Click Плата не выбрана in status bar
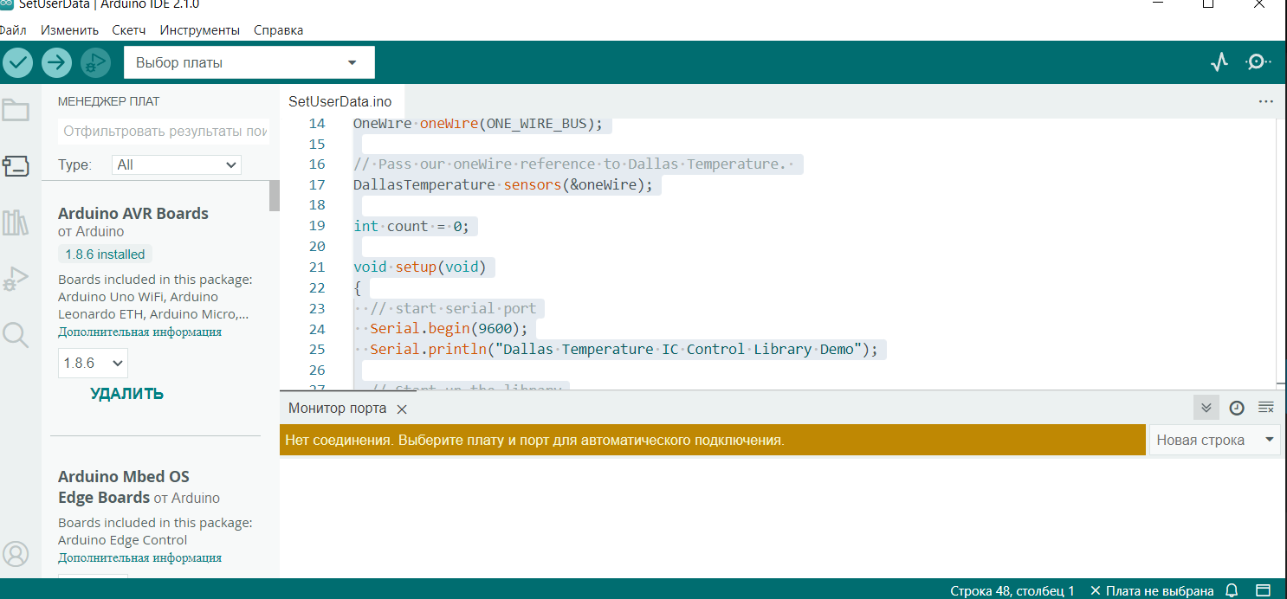1287x599 pixels. click(1152, 590)
